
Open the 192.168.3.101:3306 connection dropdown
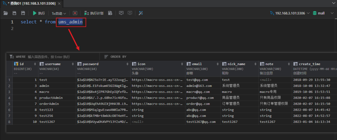290,13
